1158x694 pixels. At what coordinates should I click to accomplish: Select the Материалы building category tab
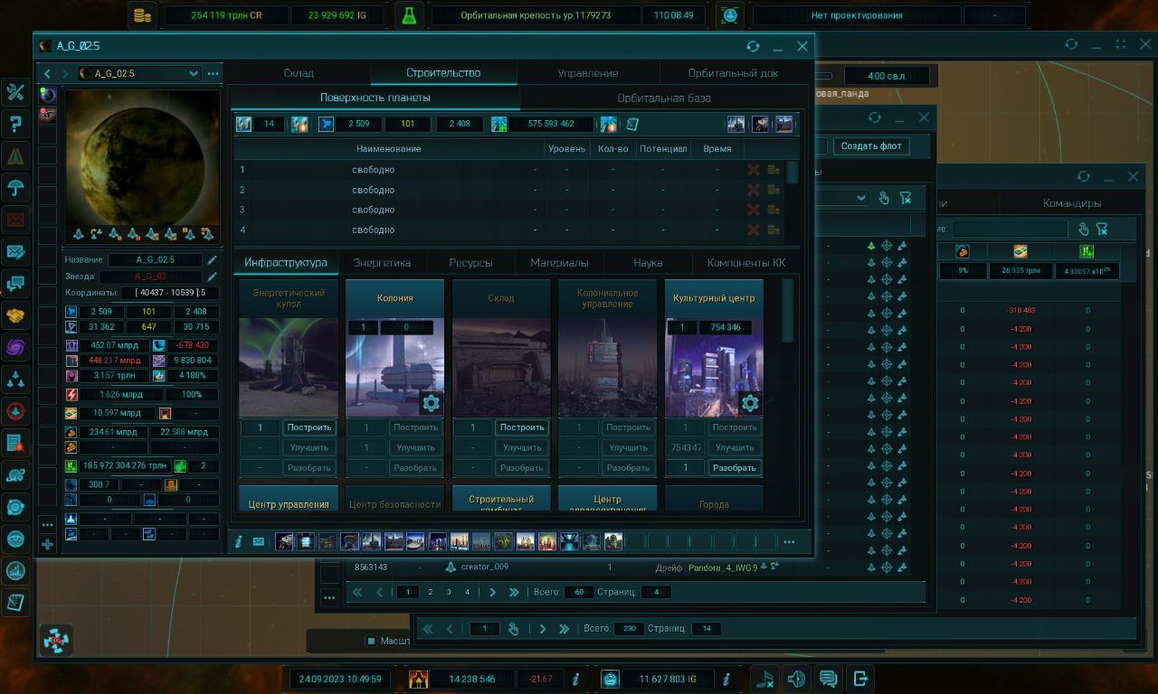click(x=559, y=263)
